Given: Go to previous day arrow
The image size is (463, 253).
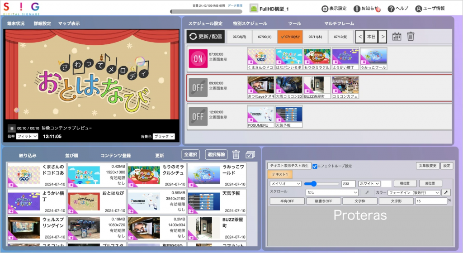Looking at the screenshot, I should pyautogui.click(x=359, y=37).
